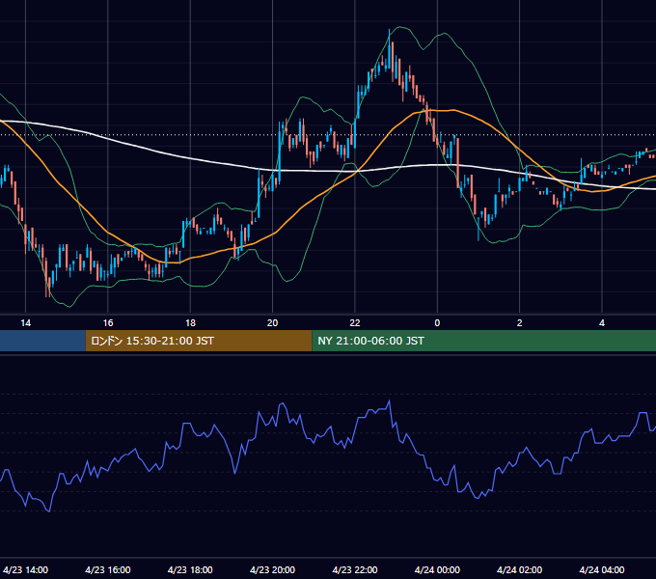
Task: Click the oscillator line peak near 23:00
Action: click(x=390, y=400)
